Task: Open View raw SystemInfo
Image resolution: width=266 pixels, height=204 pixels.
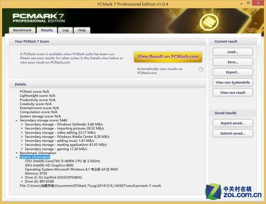Action: pos(232,83)
